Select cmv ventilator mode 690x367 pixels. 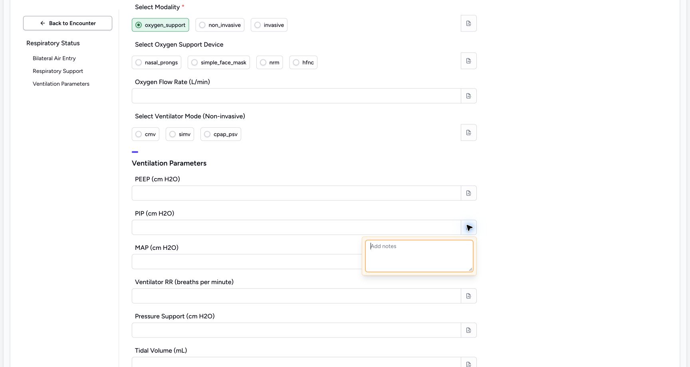(x=145, y=134)
